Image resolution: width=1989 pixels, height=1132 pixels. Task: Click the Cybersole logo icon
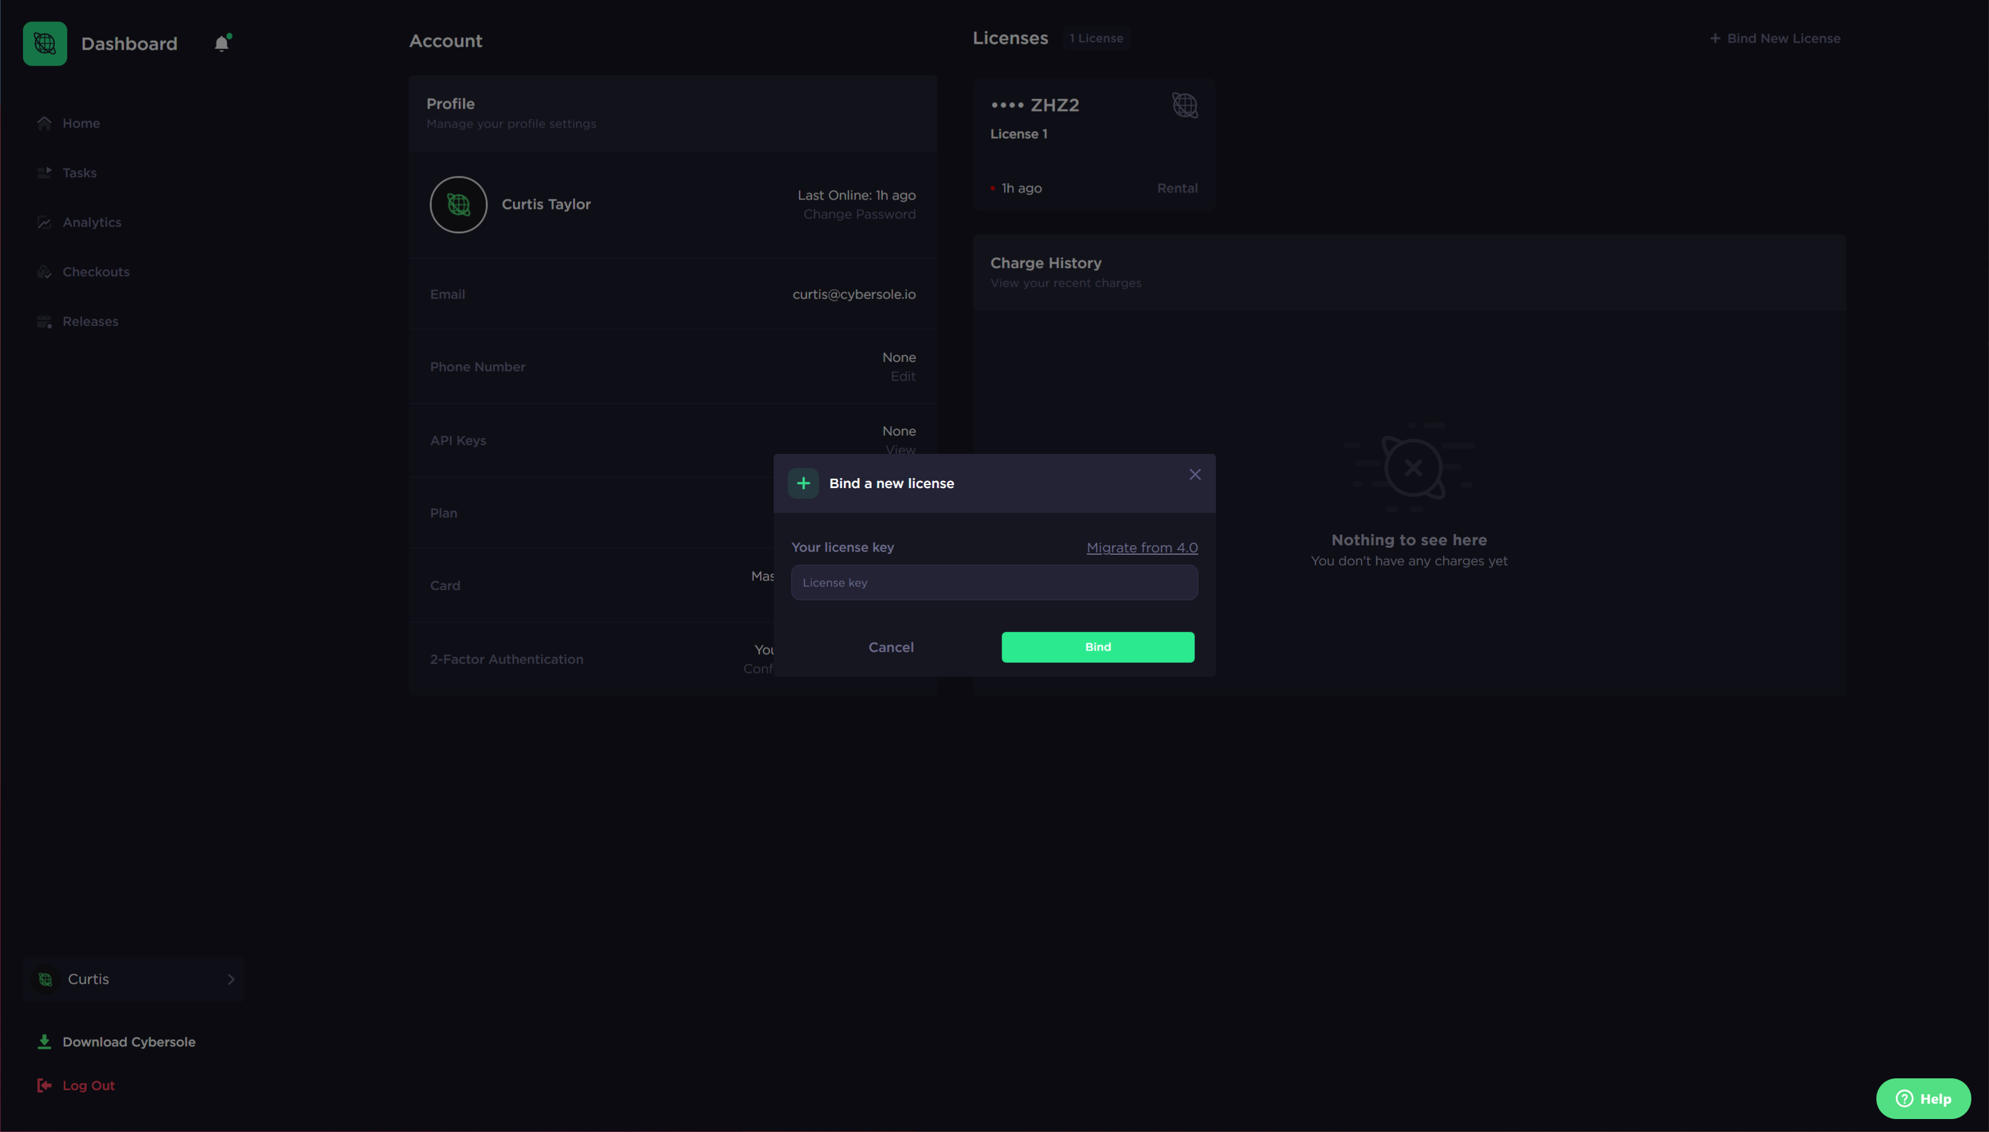tap(45, 44)
